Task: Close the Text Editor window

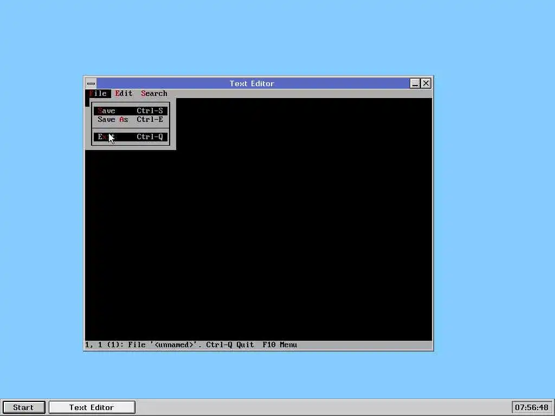Action: click(x=426, y=83)
